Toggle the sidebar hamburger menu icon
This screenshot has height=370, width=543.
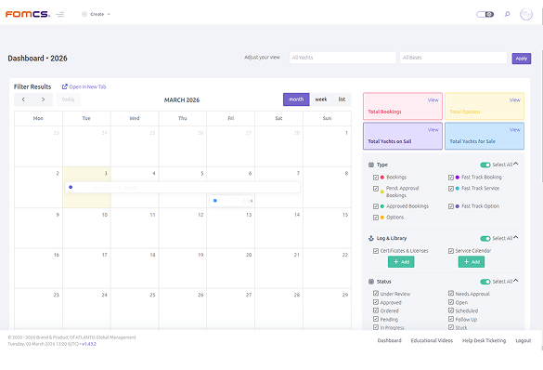tap(60, 14)
